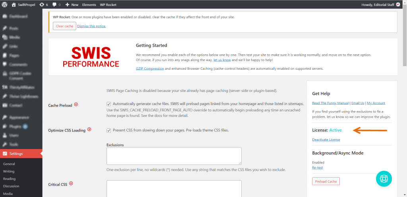Click the help icon beside Cache Preload
407x197 pixels.
(76, 105)
